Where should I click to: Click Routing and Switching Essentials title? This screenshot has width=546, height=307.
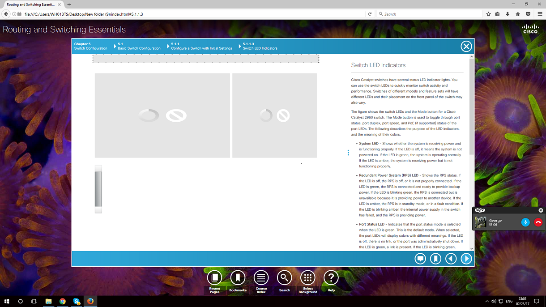[64, 30]
